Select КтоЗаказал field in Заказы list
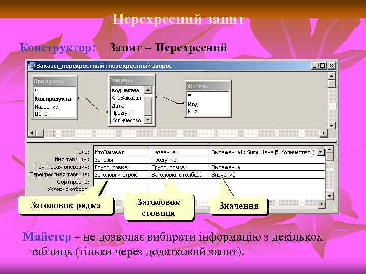This screenshot has width=366, height=274. tap(126, 98)
